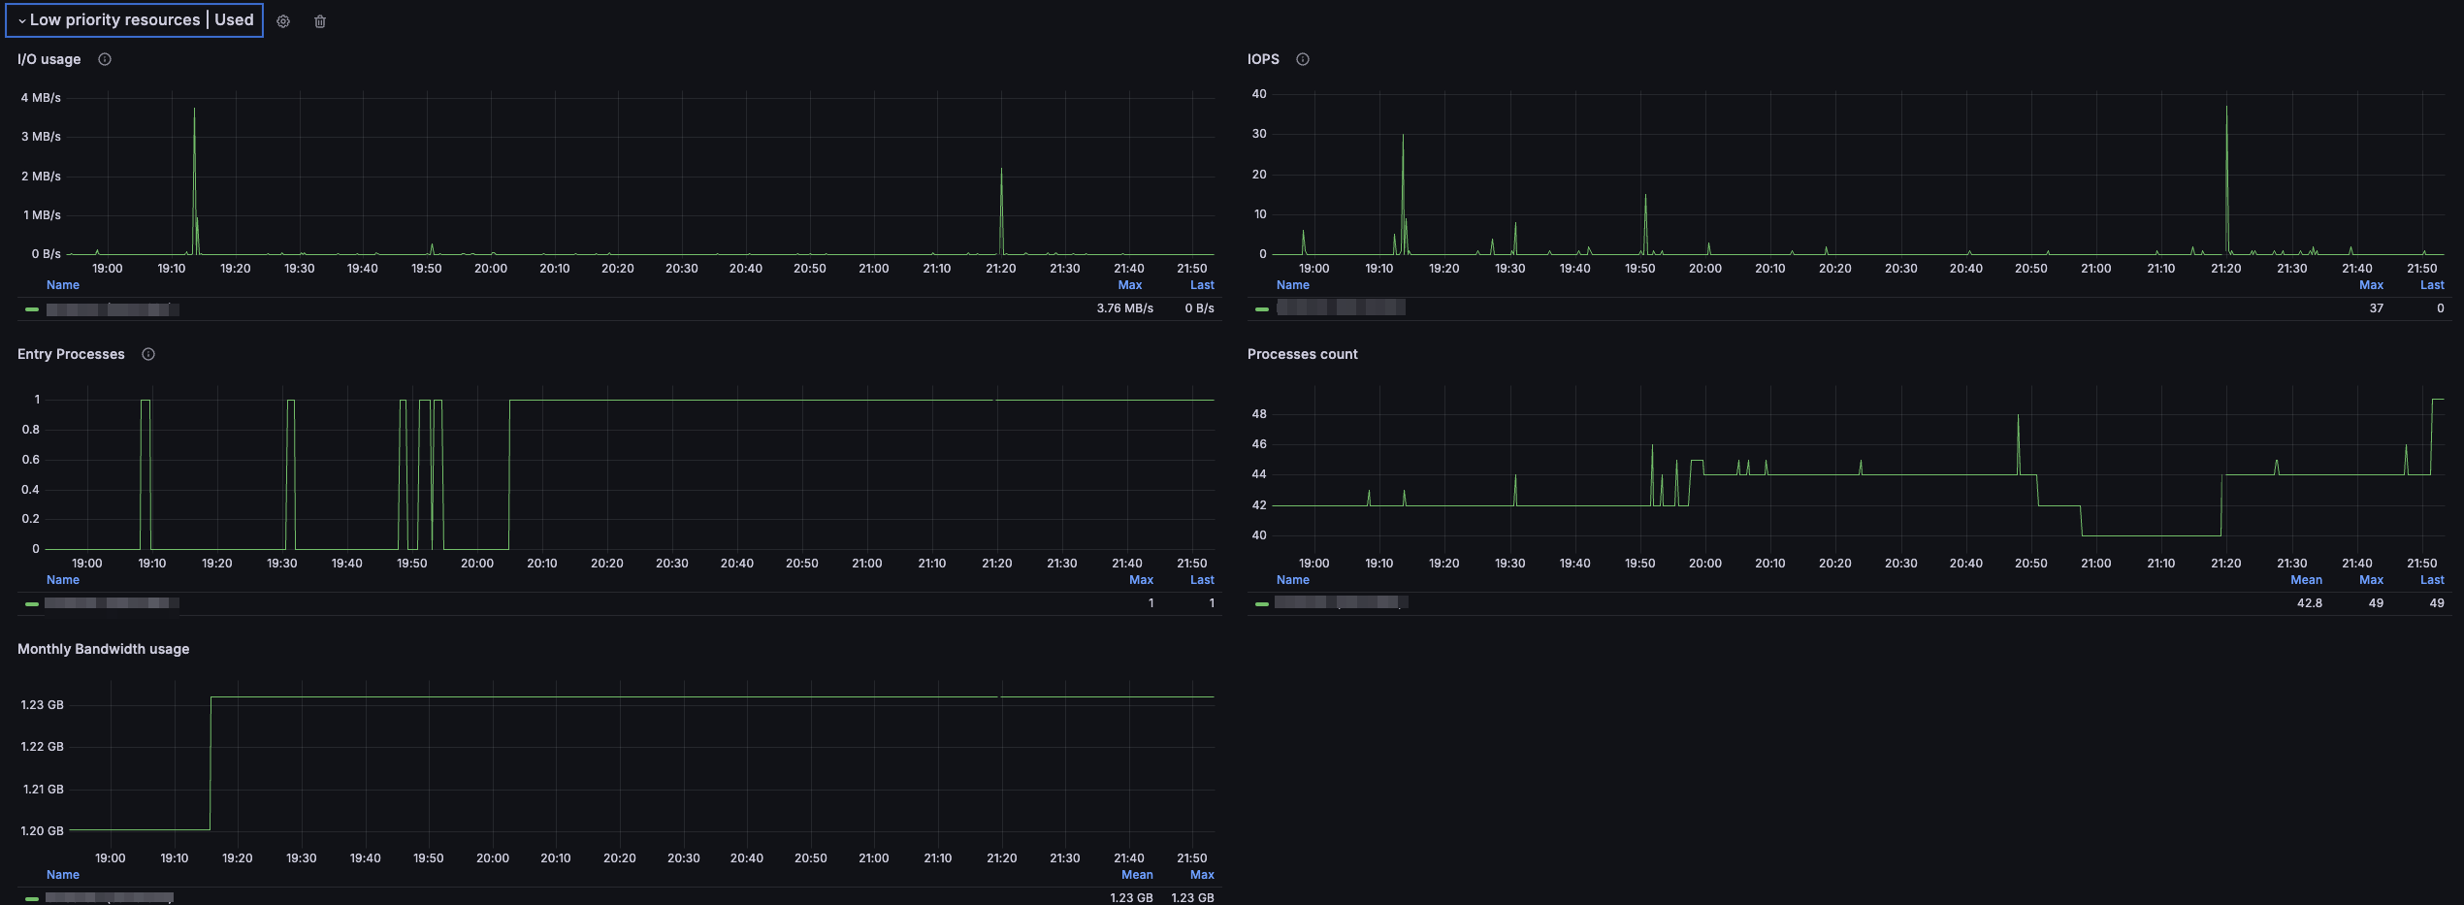Change the IOPS series color swatch
2464x905 pixels.
[1262, 309]
